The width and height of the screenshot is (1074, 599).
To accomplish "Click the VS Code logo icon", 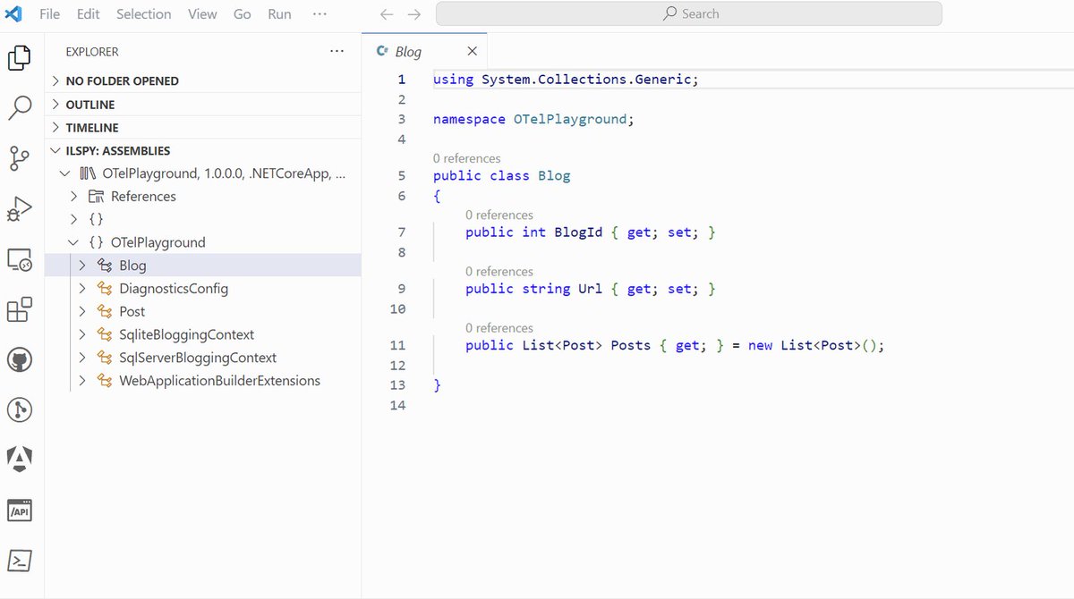I will 13,14.
